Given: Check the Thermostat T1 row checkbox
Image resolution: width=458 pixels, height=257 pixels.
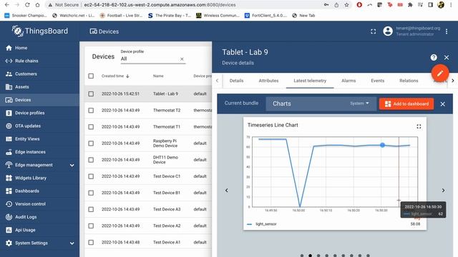Looking at the screenshot, I should pos(91,127).
